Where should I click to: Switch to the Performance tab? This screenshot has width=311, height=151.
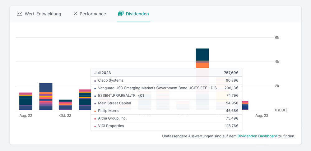[93, 14]
